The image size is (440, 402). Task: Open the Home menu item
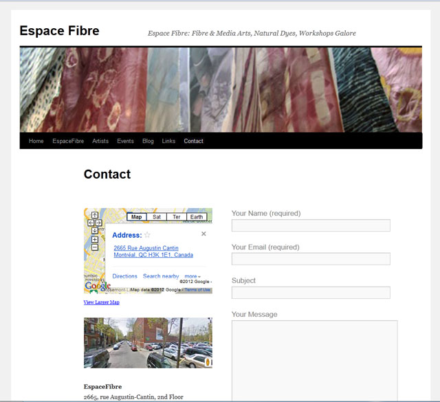point(36,141)
